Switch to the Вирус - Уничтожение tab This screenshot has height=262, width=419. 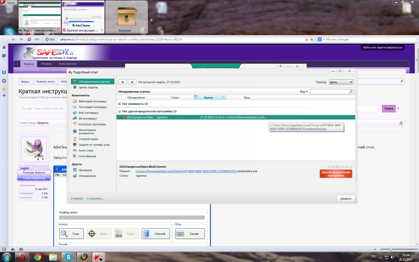pos(39,17)
